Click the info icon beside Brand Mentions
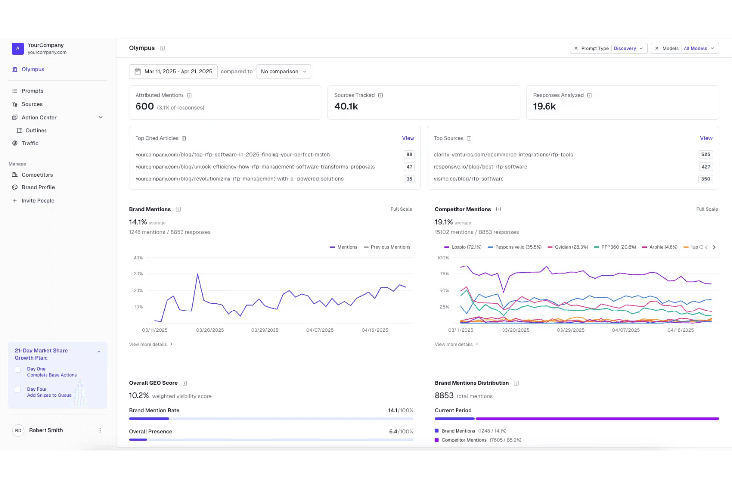Image resolution: width=732 pixels, height=488 pixels. pyautogui.click(x=178, y=209)
